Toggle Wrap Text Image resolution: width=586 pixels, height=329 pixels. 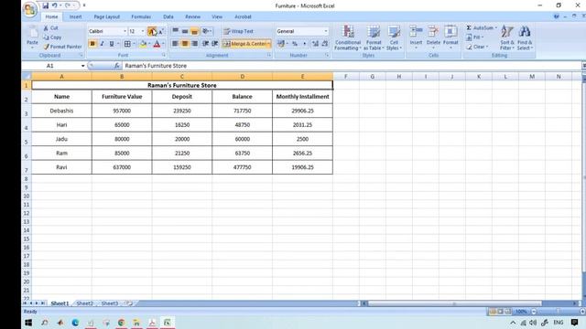[238, 31]
